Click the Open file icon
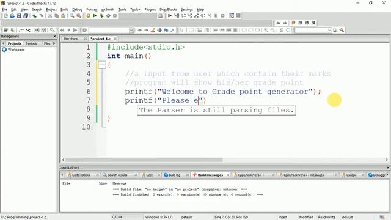The image size is (391, 220). [x=12, y=16]
